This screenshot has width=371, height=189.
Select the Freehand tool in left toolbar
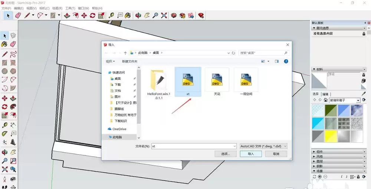[13, 54]
